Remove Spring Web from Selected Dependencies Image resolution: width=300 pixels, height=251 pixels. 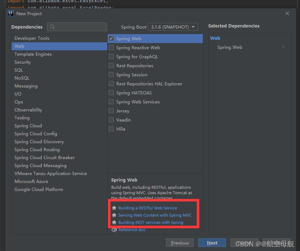coord(283,47)
